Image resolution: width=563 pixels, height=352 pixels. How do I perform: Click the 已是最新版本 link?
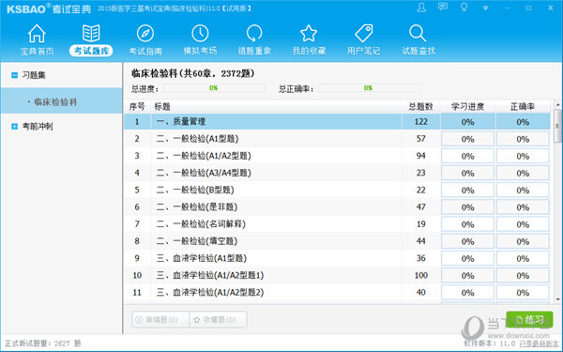tap(539, 344)
